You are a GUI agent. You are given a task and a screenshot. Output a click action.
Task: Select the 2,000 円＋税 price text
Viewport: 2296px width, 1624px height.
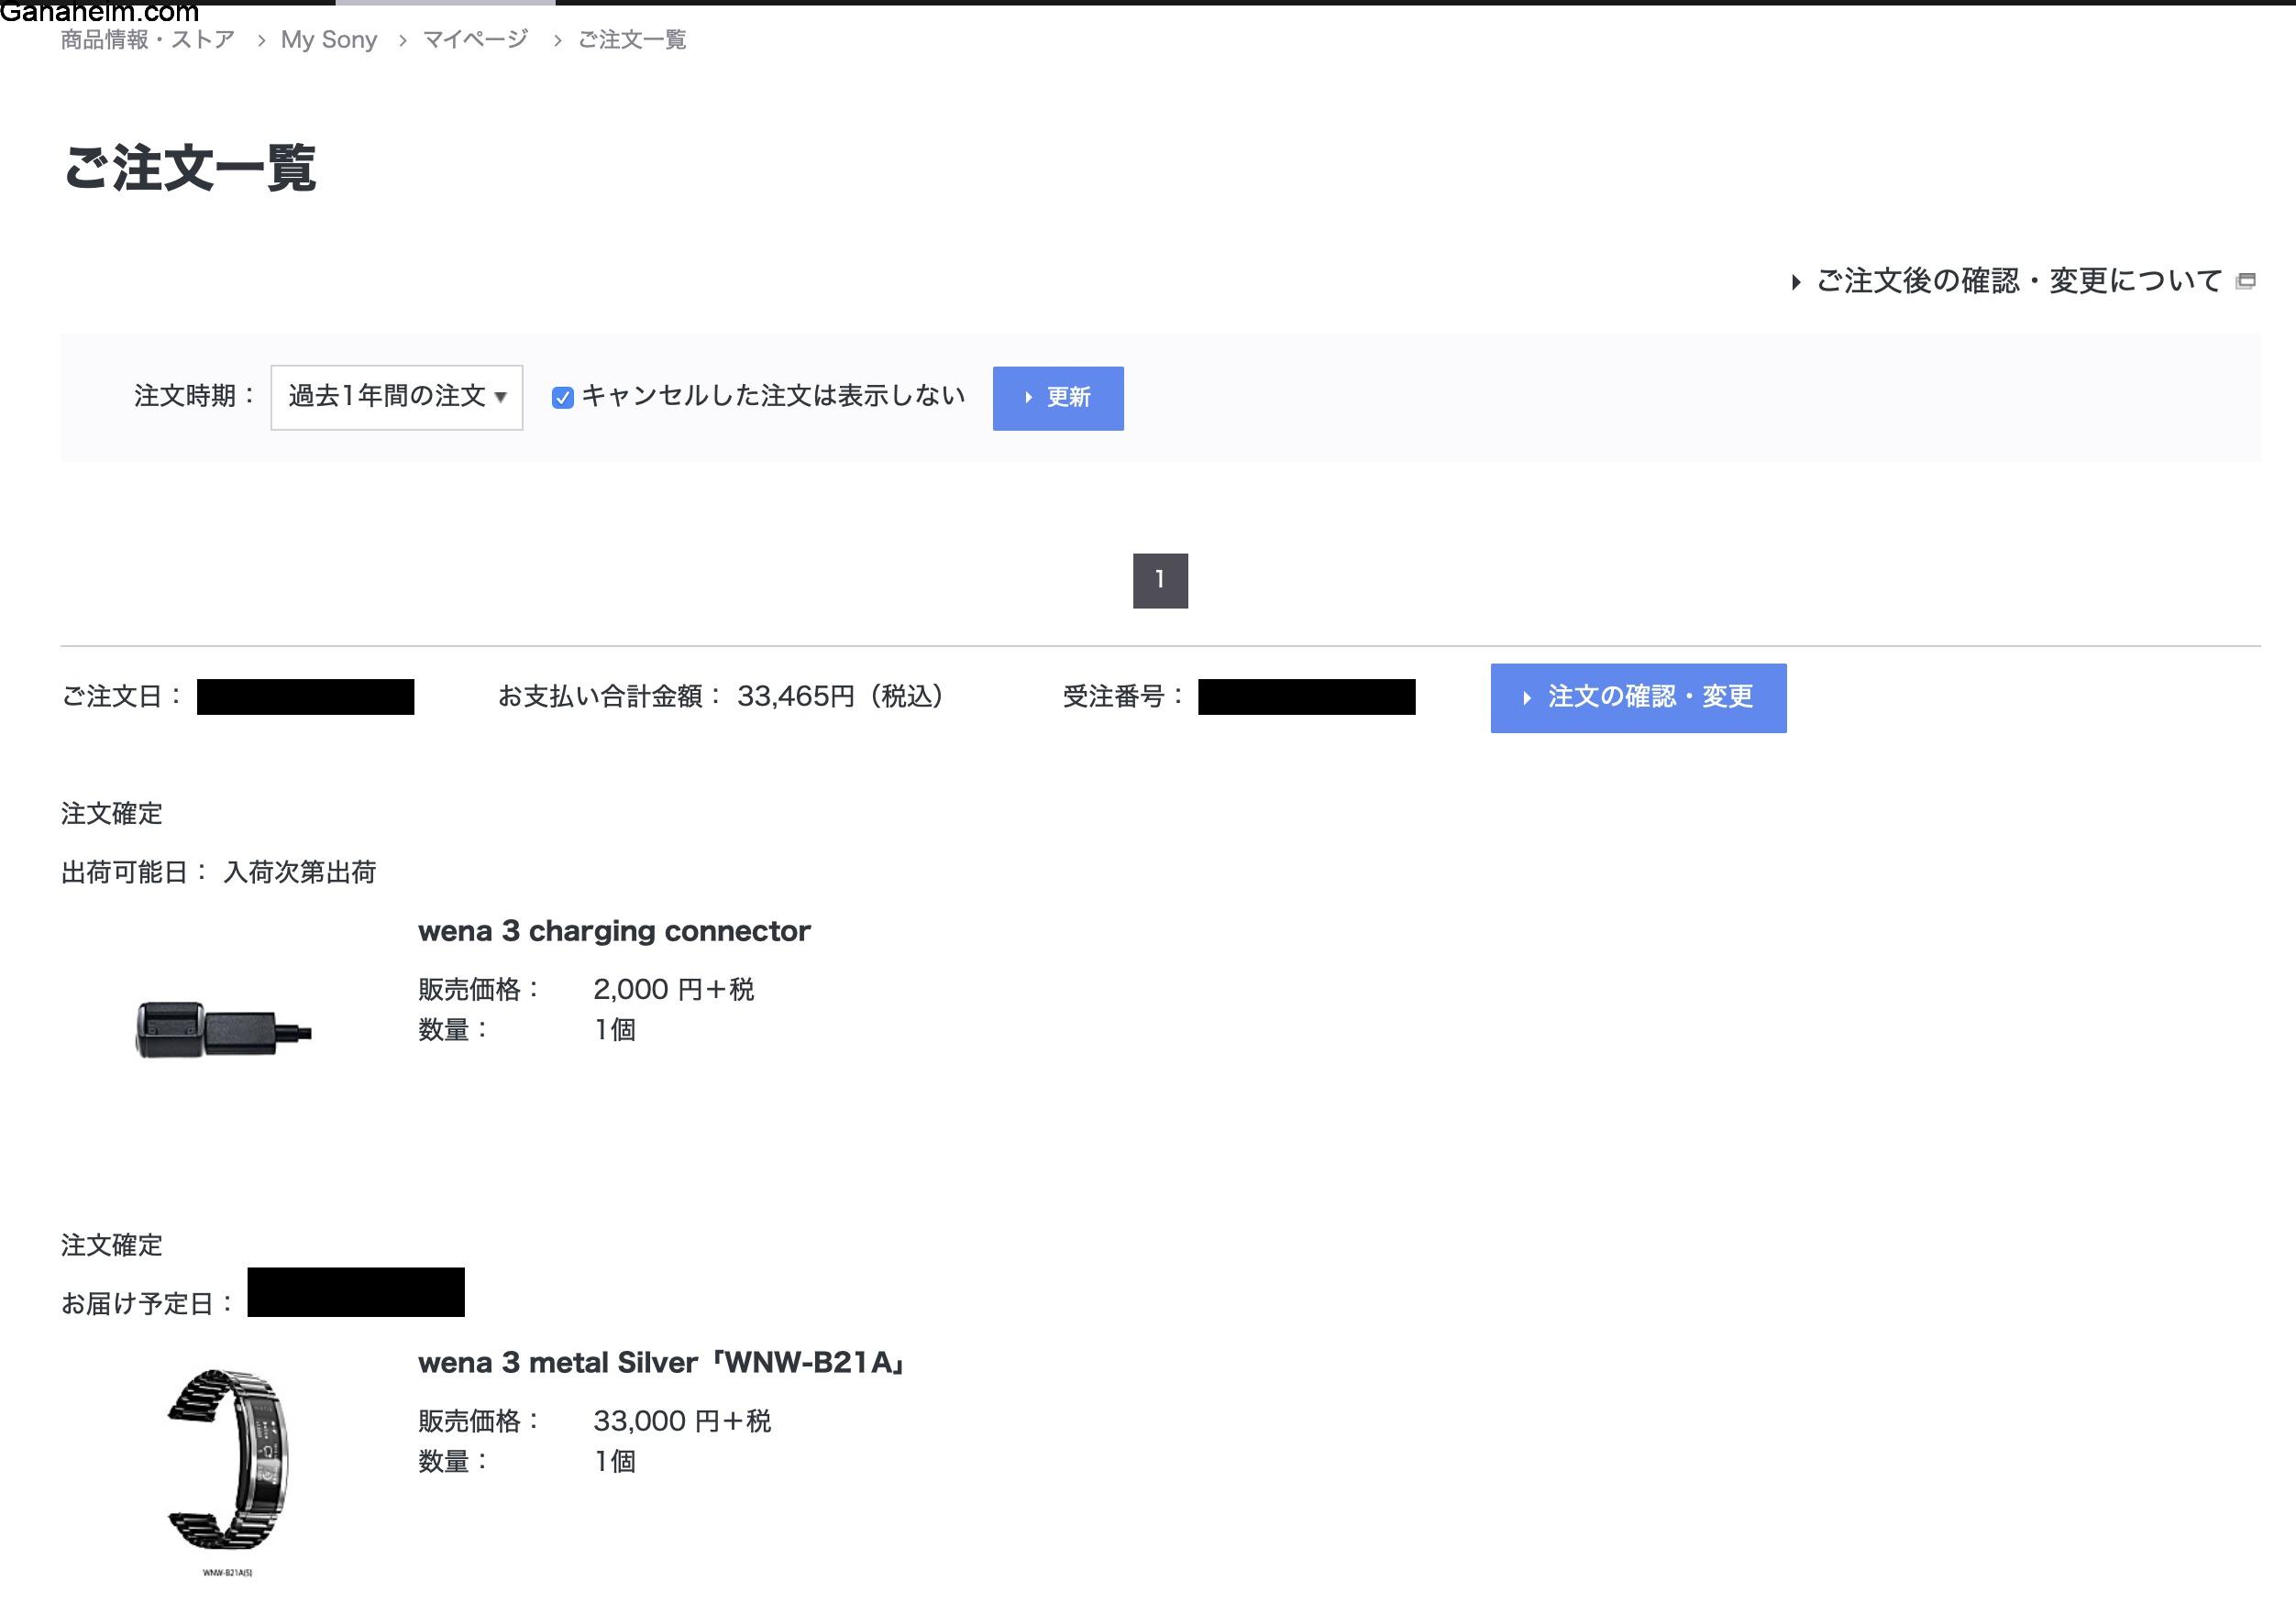674,989
